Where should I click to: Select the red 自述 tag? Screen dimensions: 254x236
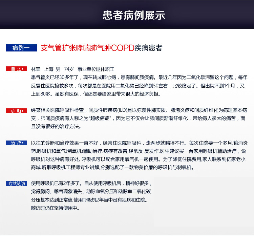(x=17, y=69)
